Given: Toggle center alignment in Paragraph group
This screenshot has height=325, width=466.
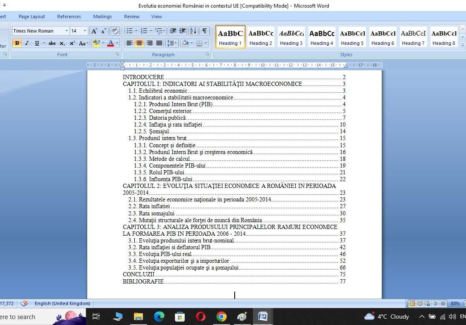Looking at the screenshot, I should [x=139, y=43].
